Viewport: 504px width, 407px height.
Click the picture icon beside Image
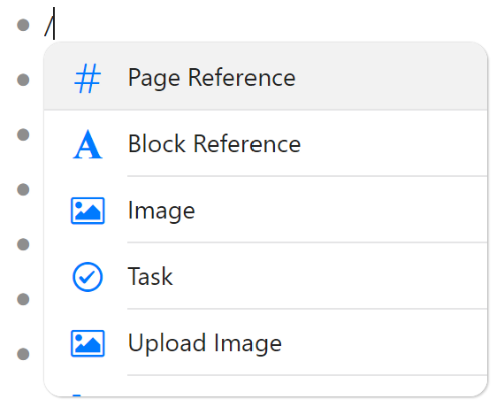pyautogui.click(x=88, y=211)
